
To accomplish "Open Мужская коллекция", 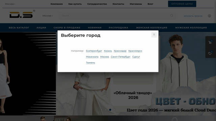I will pyautogui.click(x=191, y=28).
